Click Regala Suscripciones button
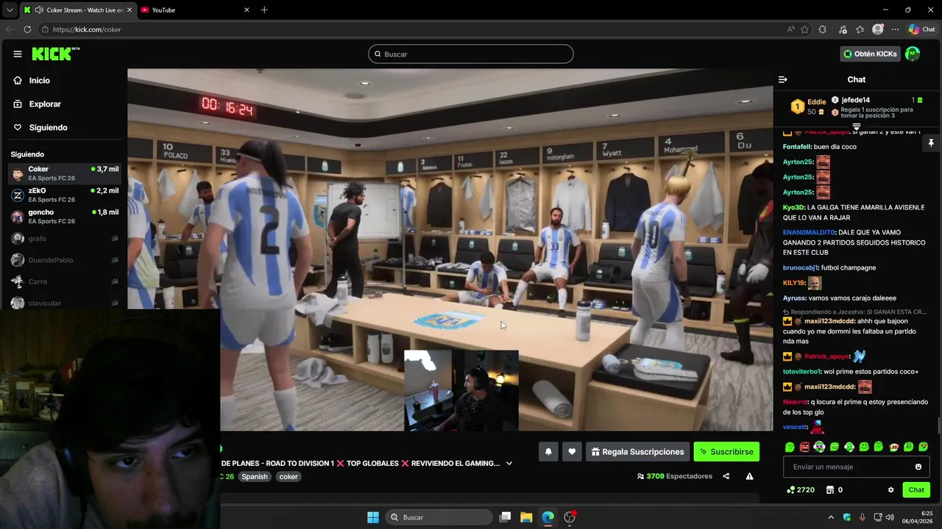 (x=637, y=452)
